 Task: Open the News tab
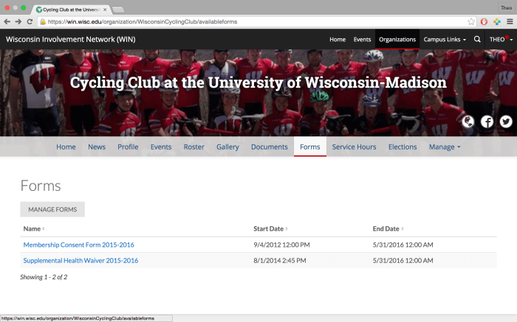(x=97, y=147)
